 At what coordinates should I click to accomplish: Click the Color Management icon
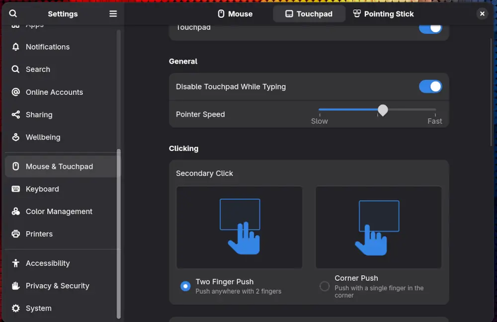pos(15,211)
